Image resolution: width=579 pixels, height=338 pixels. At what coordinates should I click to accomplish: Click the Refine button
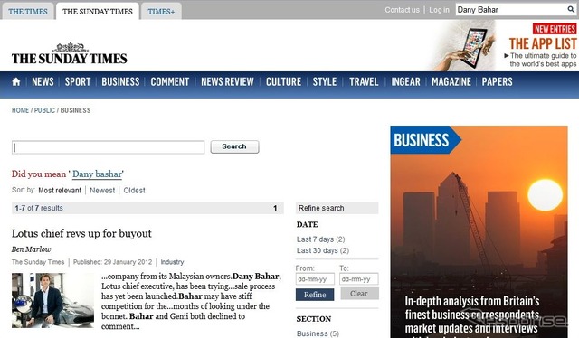pos(315,295)
